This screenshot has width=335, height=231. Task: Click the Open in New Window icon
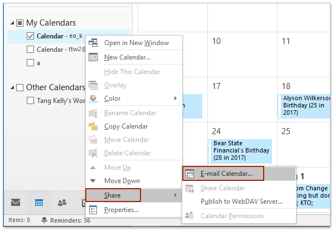(94, 43)
